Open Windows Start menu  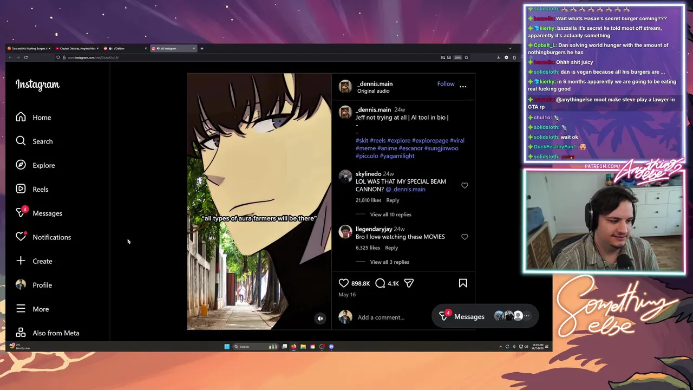click(227, 347)
